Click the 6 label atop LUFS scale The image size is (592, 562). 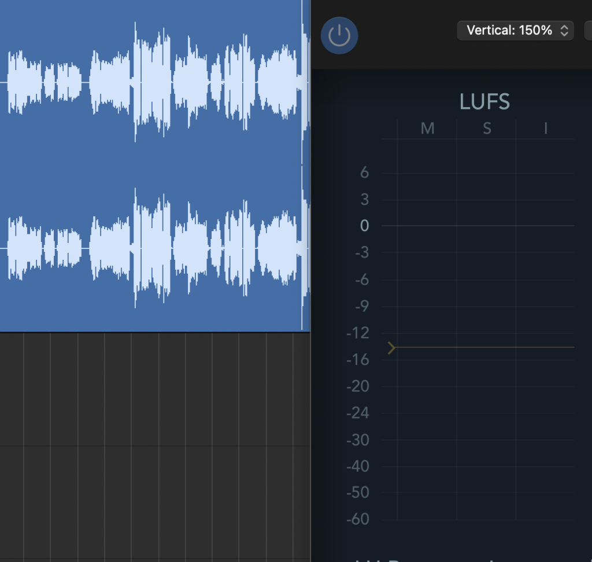pos(364,172)
